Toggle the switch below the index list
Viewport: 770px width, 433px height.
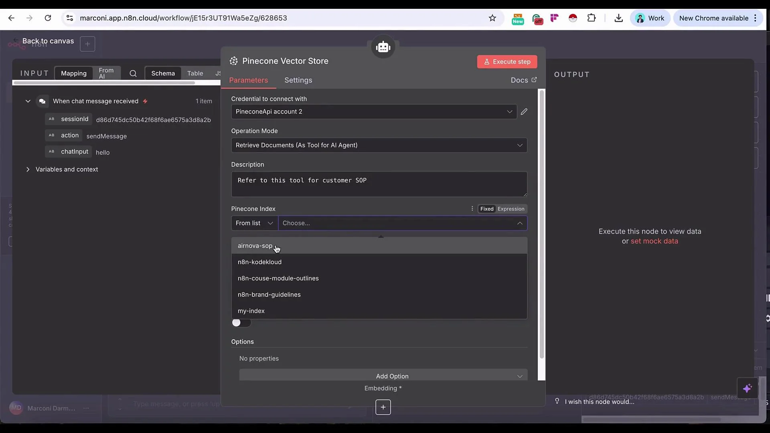(241, 323)
